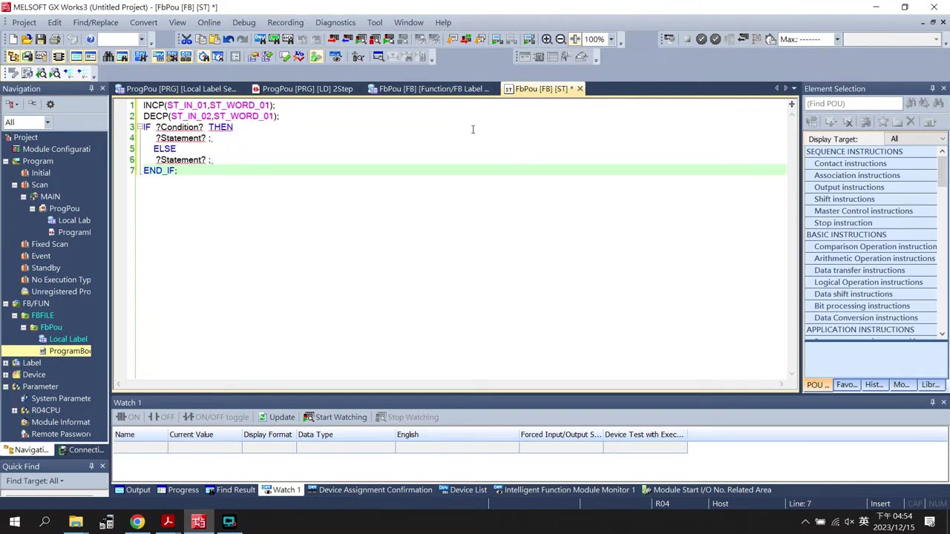Switch to ProgPou [PRG] [LD] 2Step tab
The image size is (950, 534).
pos(302,89)
